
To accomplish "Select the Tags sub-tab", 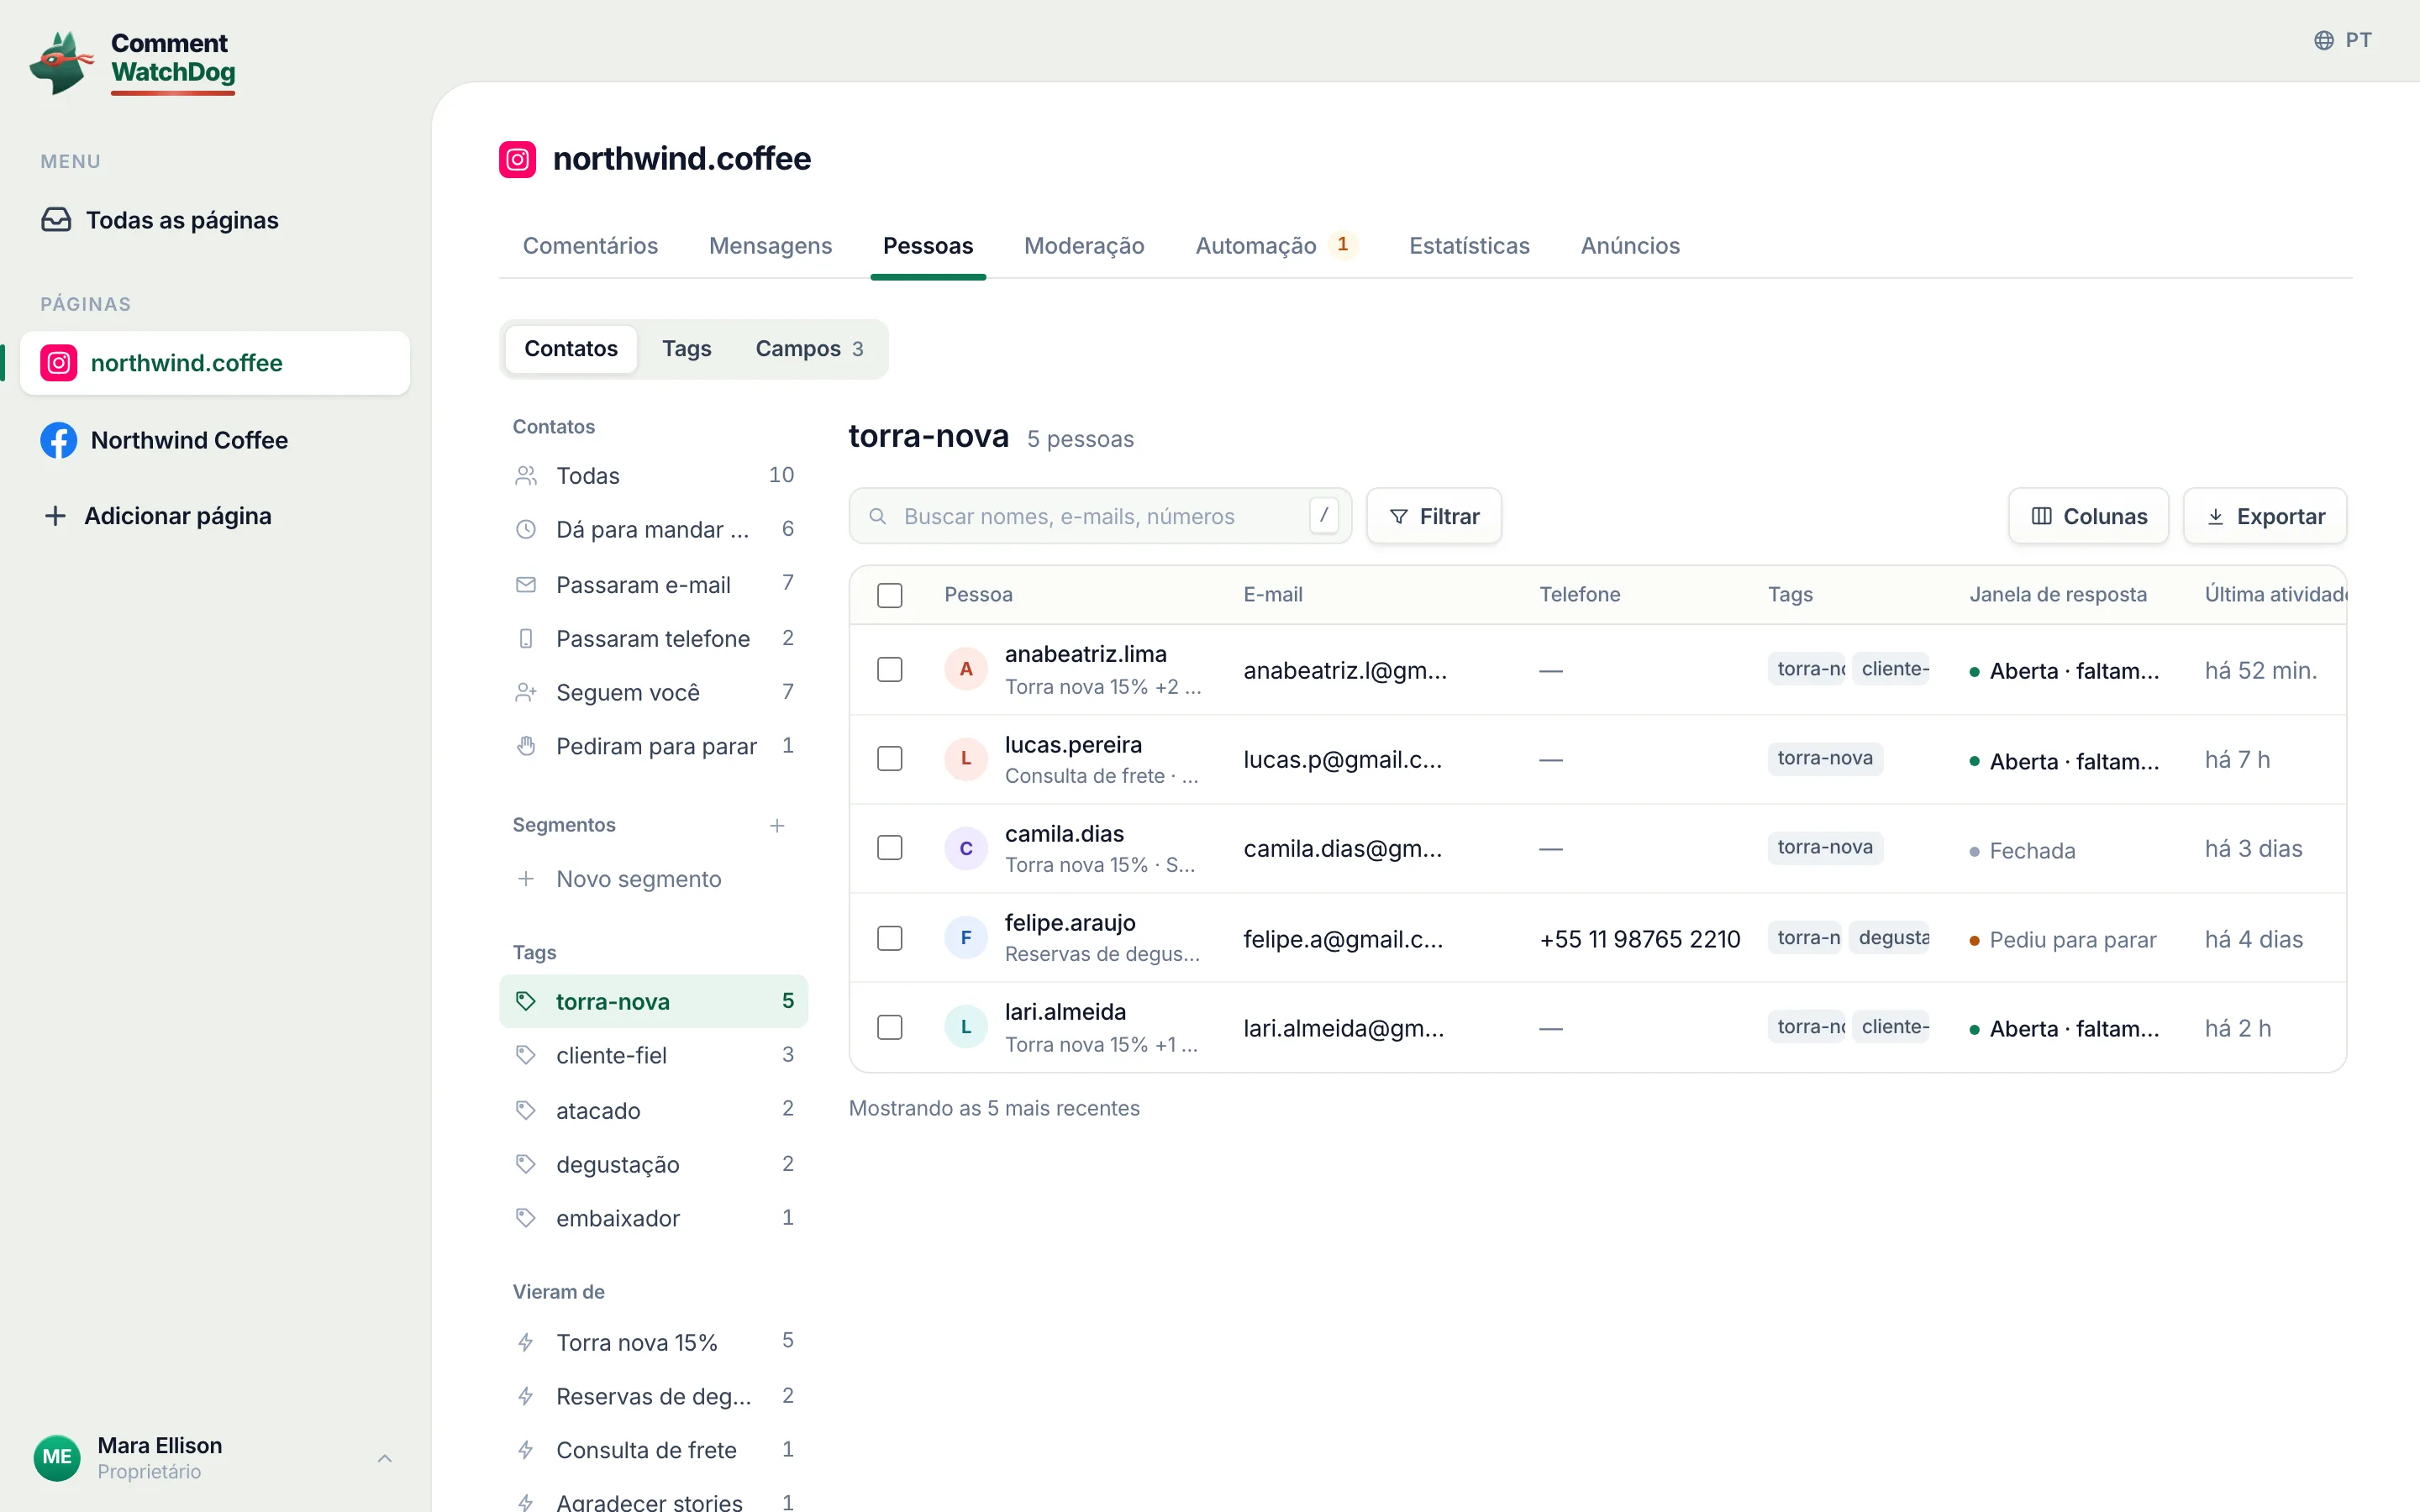I will click(x=686, y=349).
